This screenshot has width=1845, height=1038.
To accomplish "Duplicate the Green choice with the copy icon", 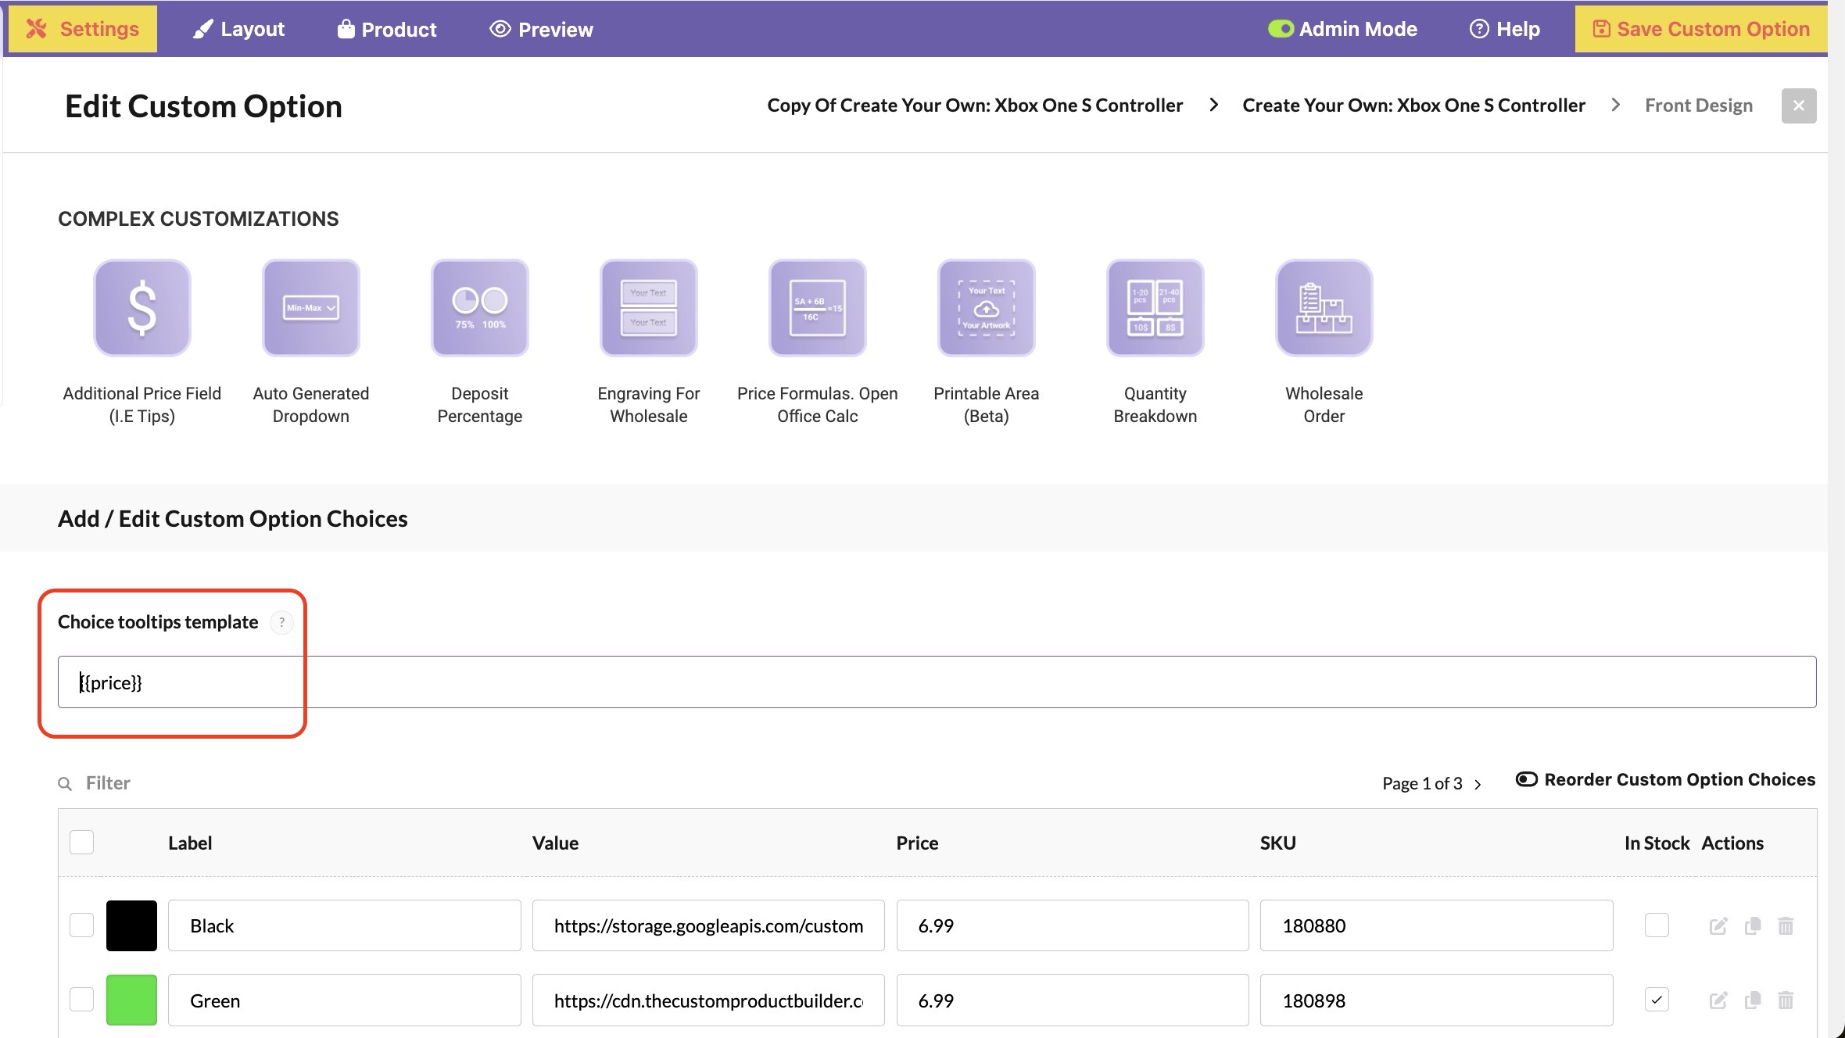I will pos(1753,1000).
